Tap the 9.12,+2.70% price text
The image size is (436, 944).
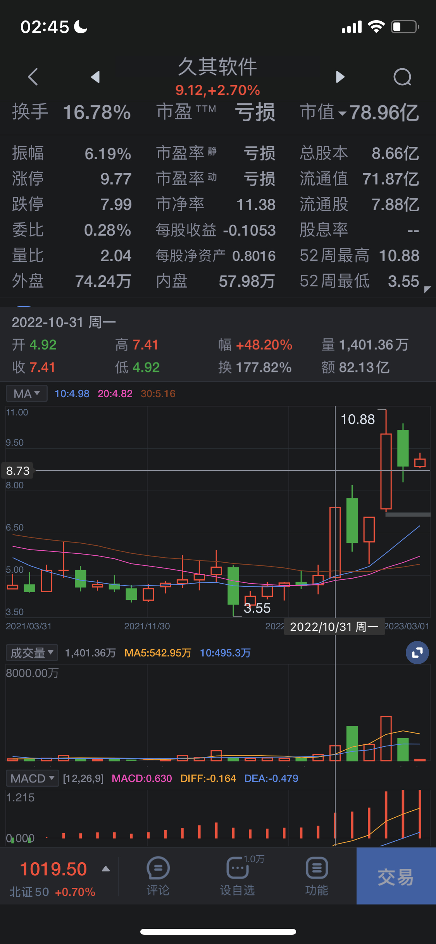tap(217, 90)
